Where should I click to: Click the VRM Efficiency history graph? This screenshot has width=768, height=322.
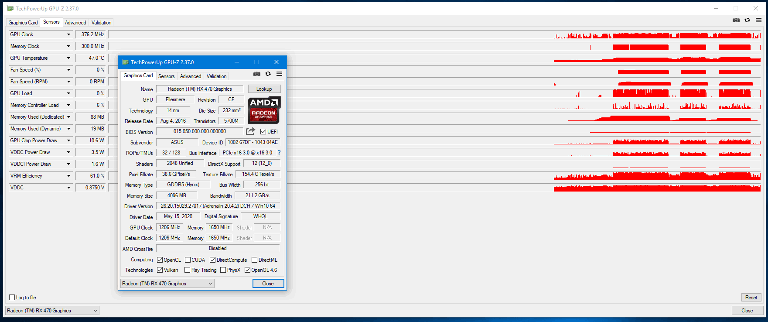click(x=435, y=176)
